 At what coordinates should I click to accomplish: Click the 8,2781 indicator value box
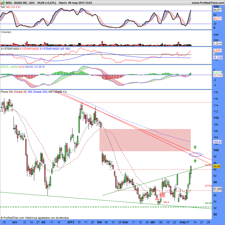click(x=217, y=50)
